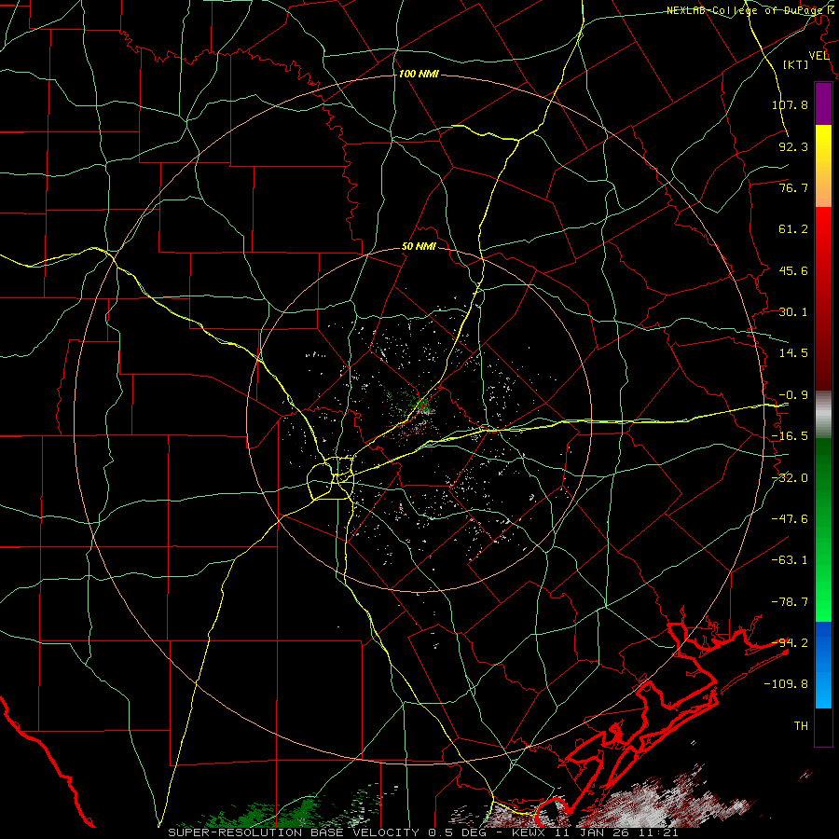The width and height of the screenshot is (839, 839).
Task: Select the 30.1 legend value
Action: (x=793, y=312)
